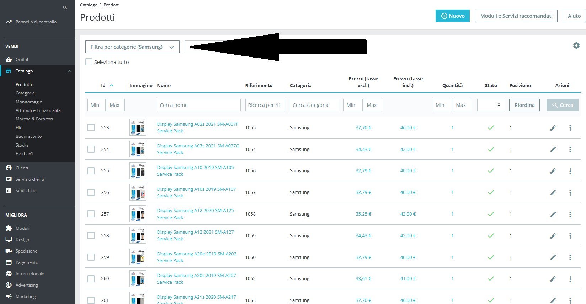
Task: Click the Servizio clienti chat icon
Action: [x=9, y=179]
